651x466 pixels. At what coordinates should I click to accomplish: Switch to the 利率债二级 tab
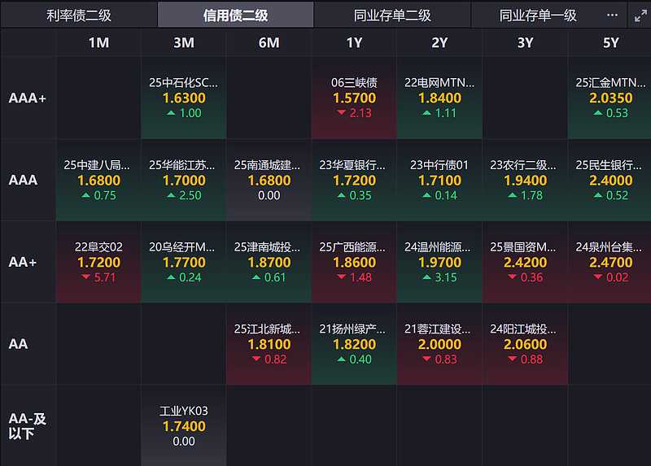(79, 15)
